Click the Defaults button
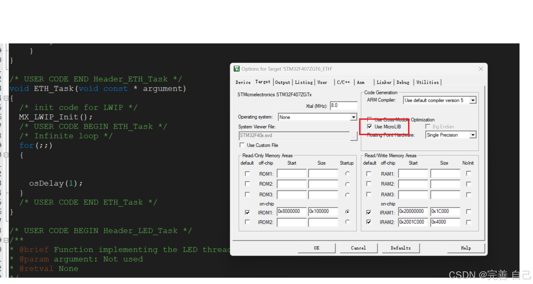Image resolution: width=533 pixels, height=284 pixels. (x=400, y=248)
